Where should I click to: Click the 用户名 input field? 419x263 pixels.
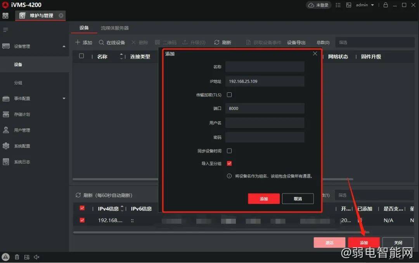[265, 123]
